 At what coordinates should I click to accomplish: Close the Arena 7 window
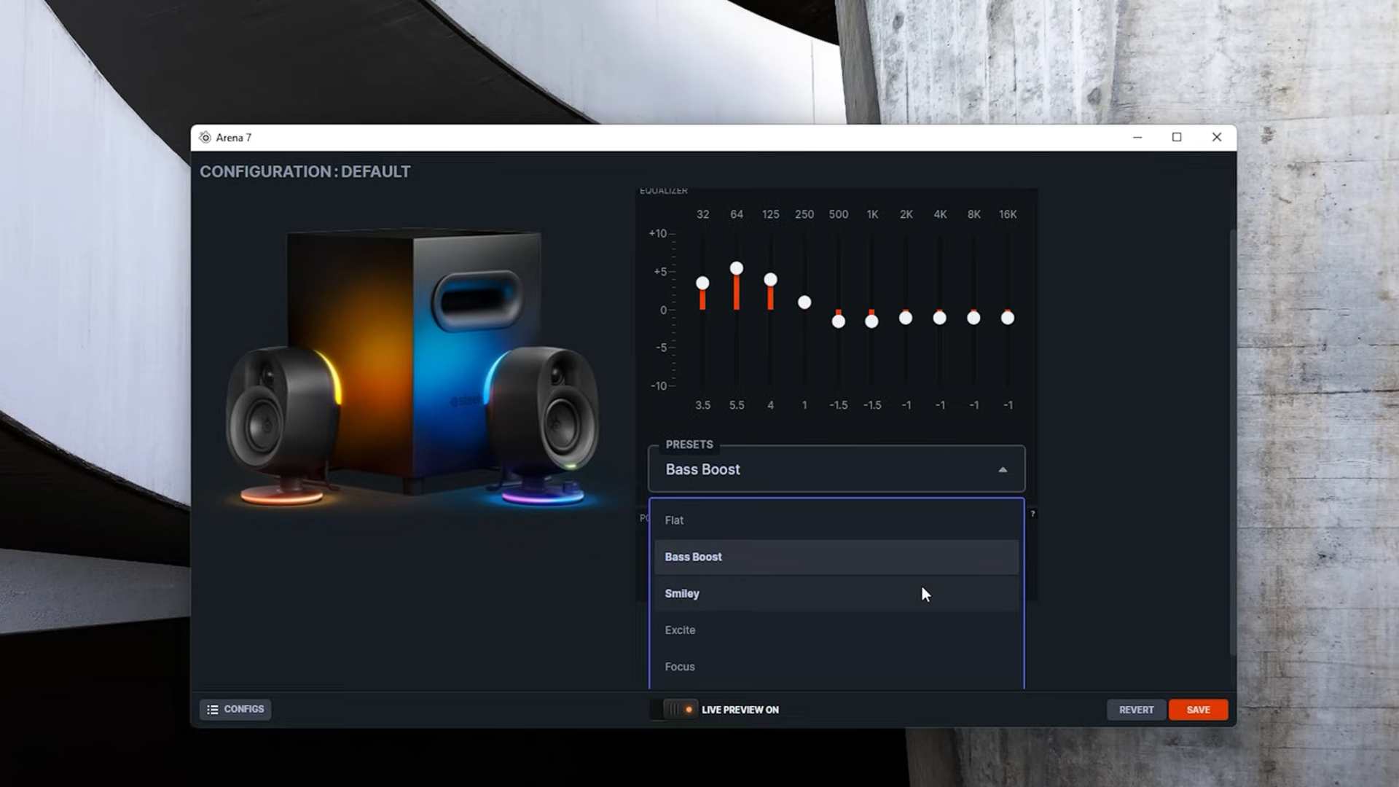(1217, 137)
